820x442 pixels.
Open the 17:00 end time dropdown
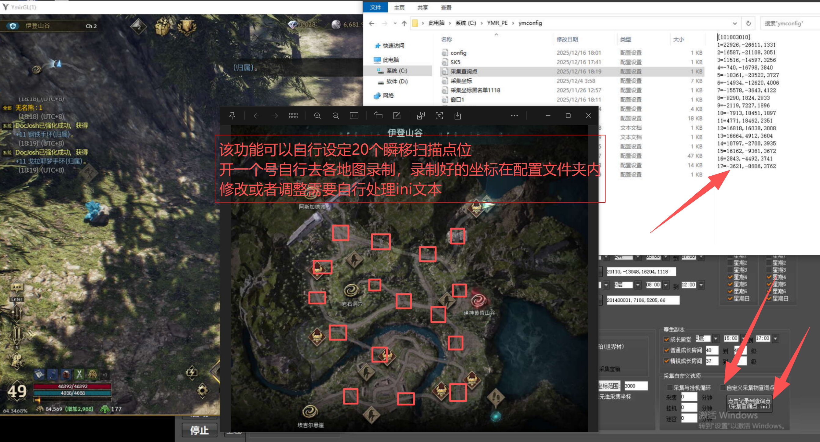point(775,339)
